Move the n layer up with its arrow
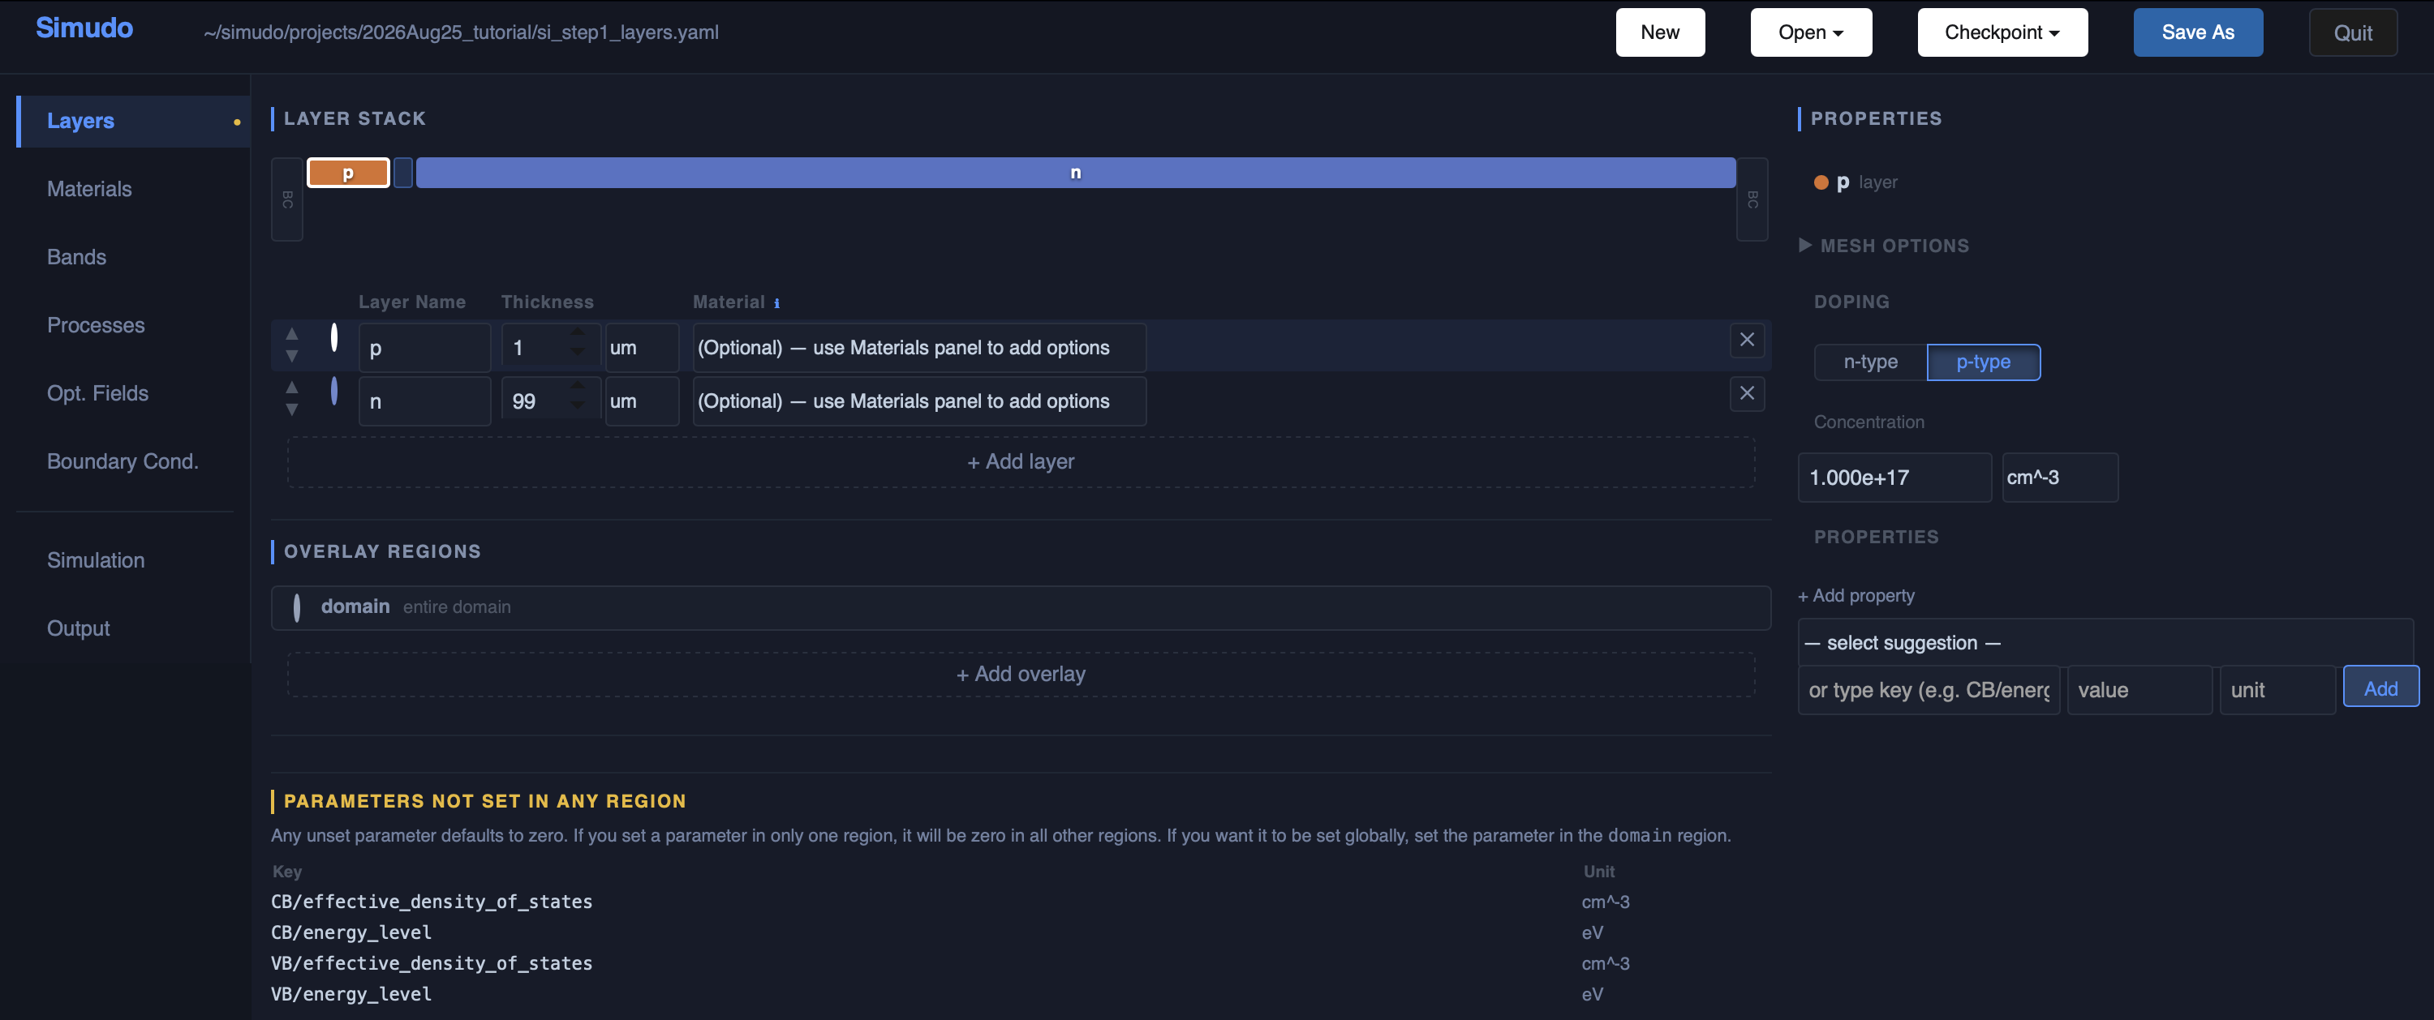The width and height of the screenshot is (2434, 1020). point(292,388)
